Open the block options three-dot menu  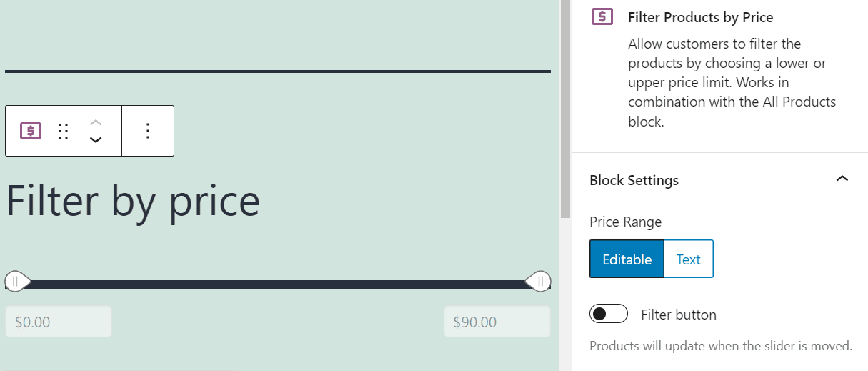click(148, 131)
